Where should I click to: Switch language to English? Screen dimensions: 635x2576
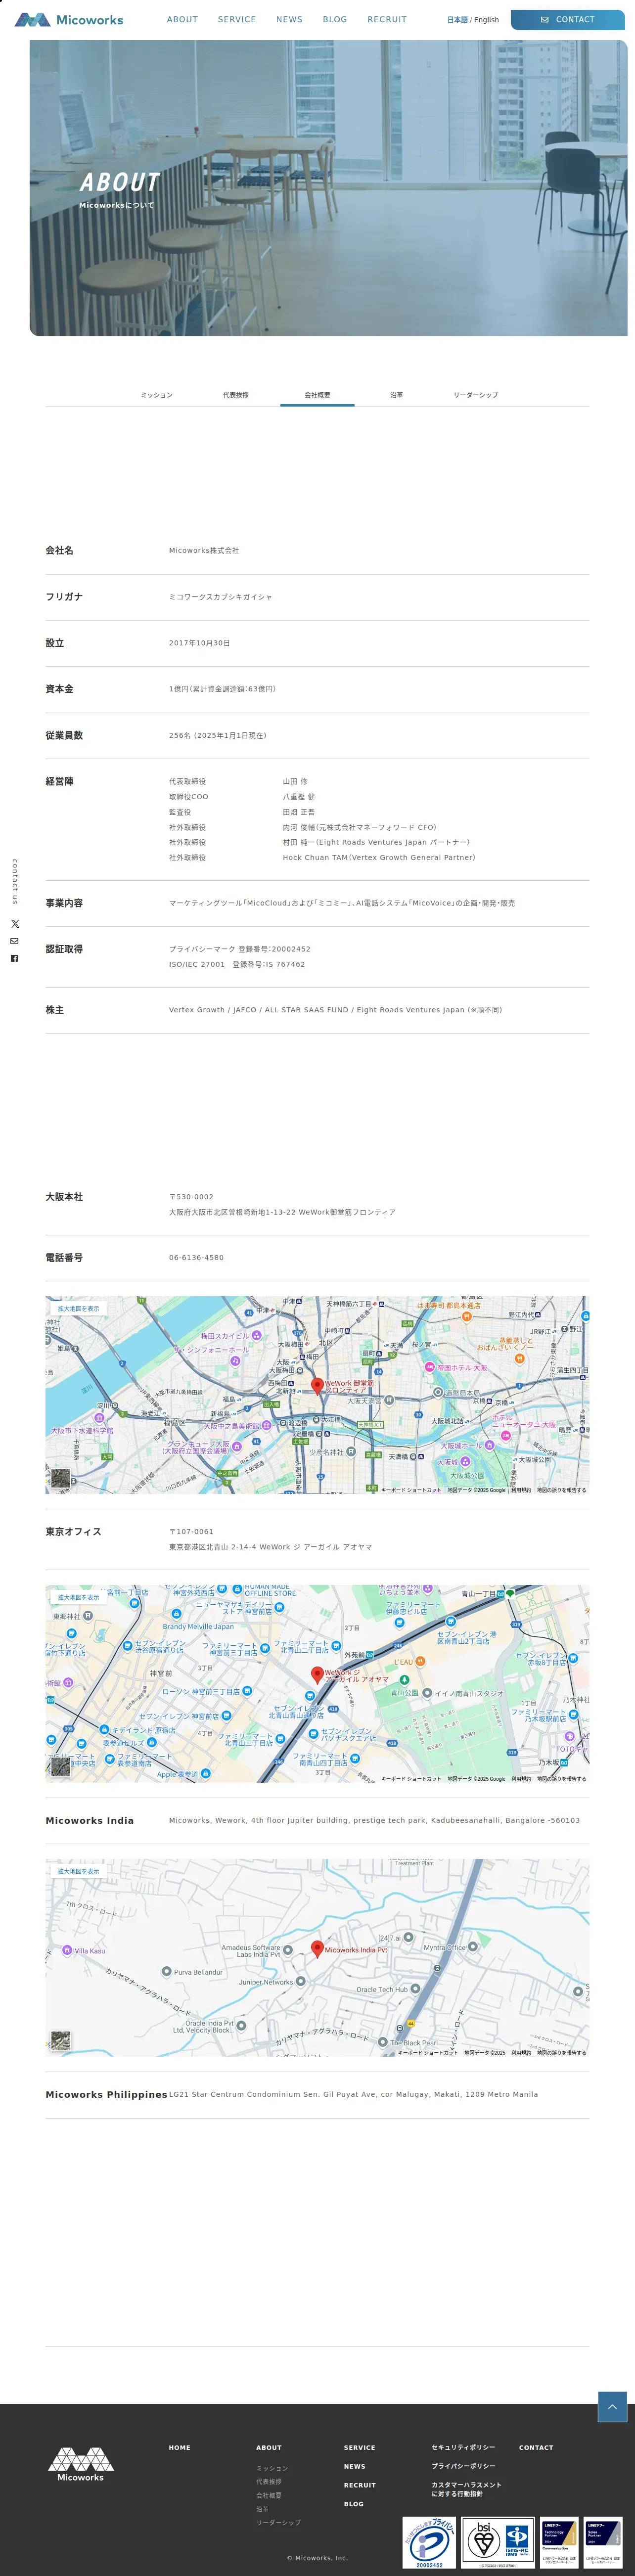[486, 20]
